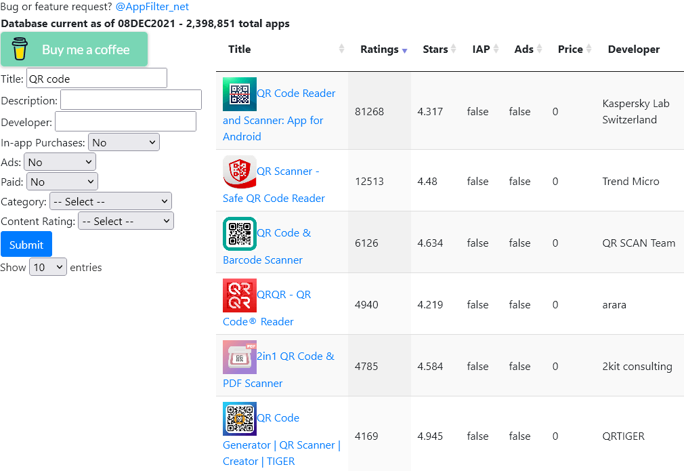Click the Buy me a coffee button
The width and height of the screenshot is (684, 471).
74,49
